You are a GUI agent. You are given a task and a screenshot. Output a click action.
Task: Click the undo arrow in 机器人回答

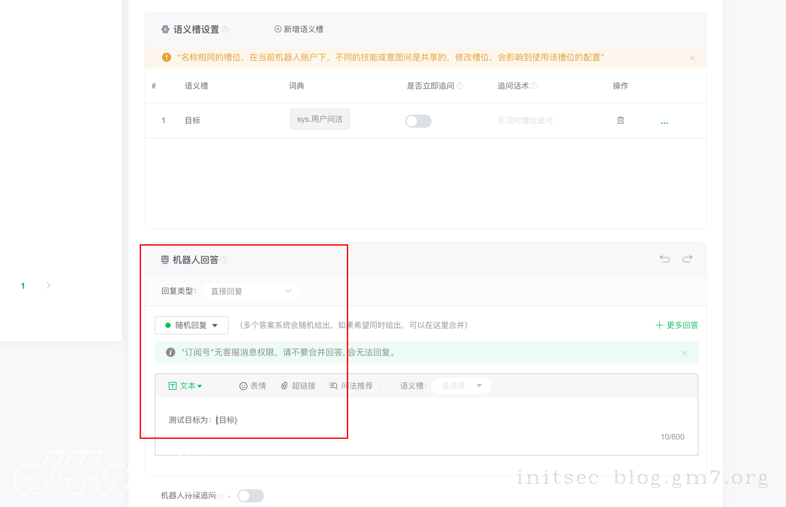click(x=664, y=259)
